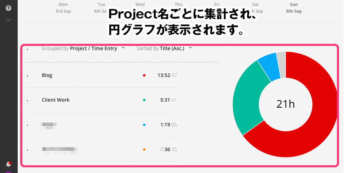Click the Blog project name
Screen dimensions: 344x173
pos(47,75)
